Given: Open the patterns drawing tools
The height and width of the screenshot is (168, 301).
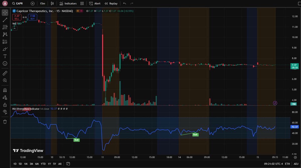Looking at the screenshot, I should click(x=5, y=34).
